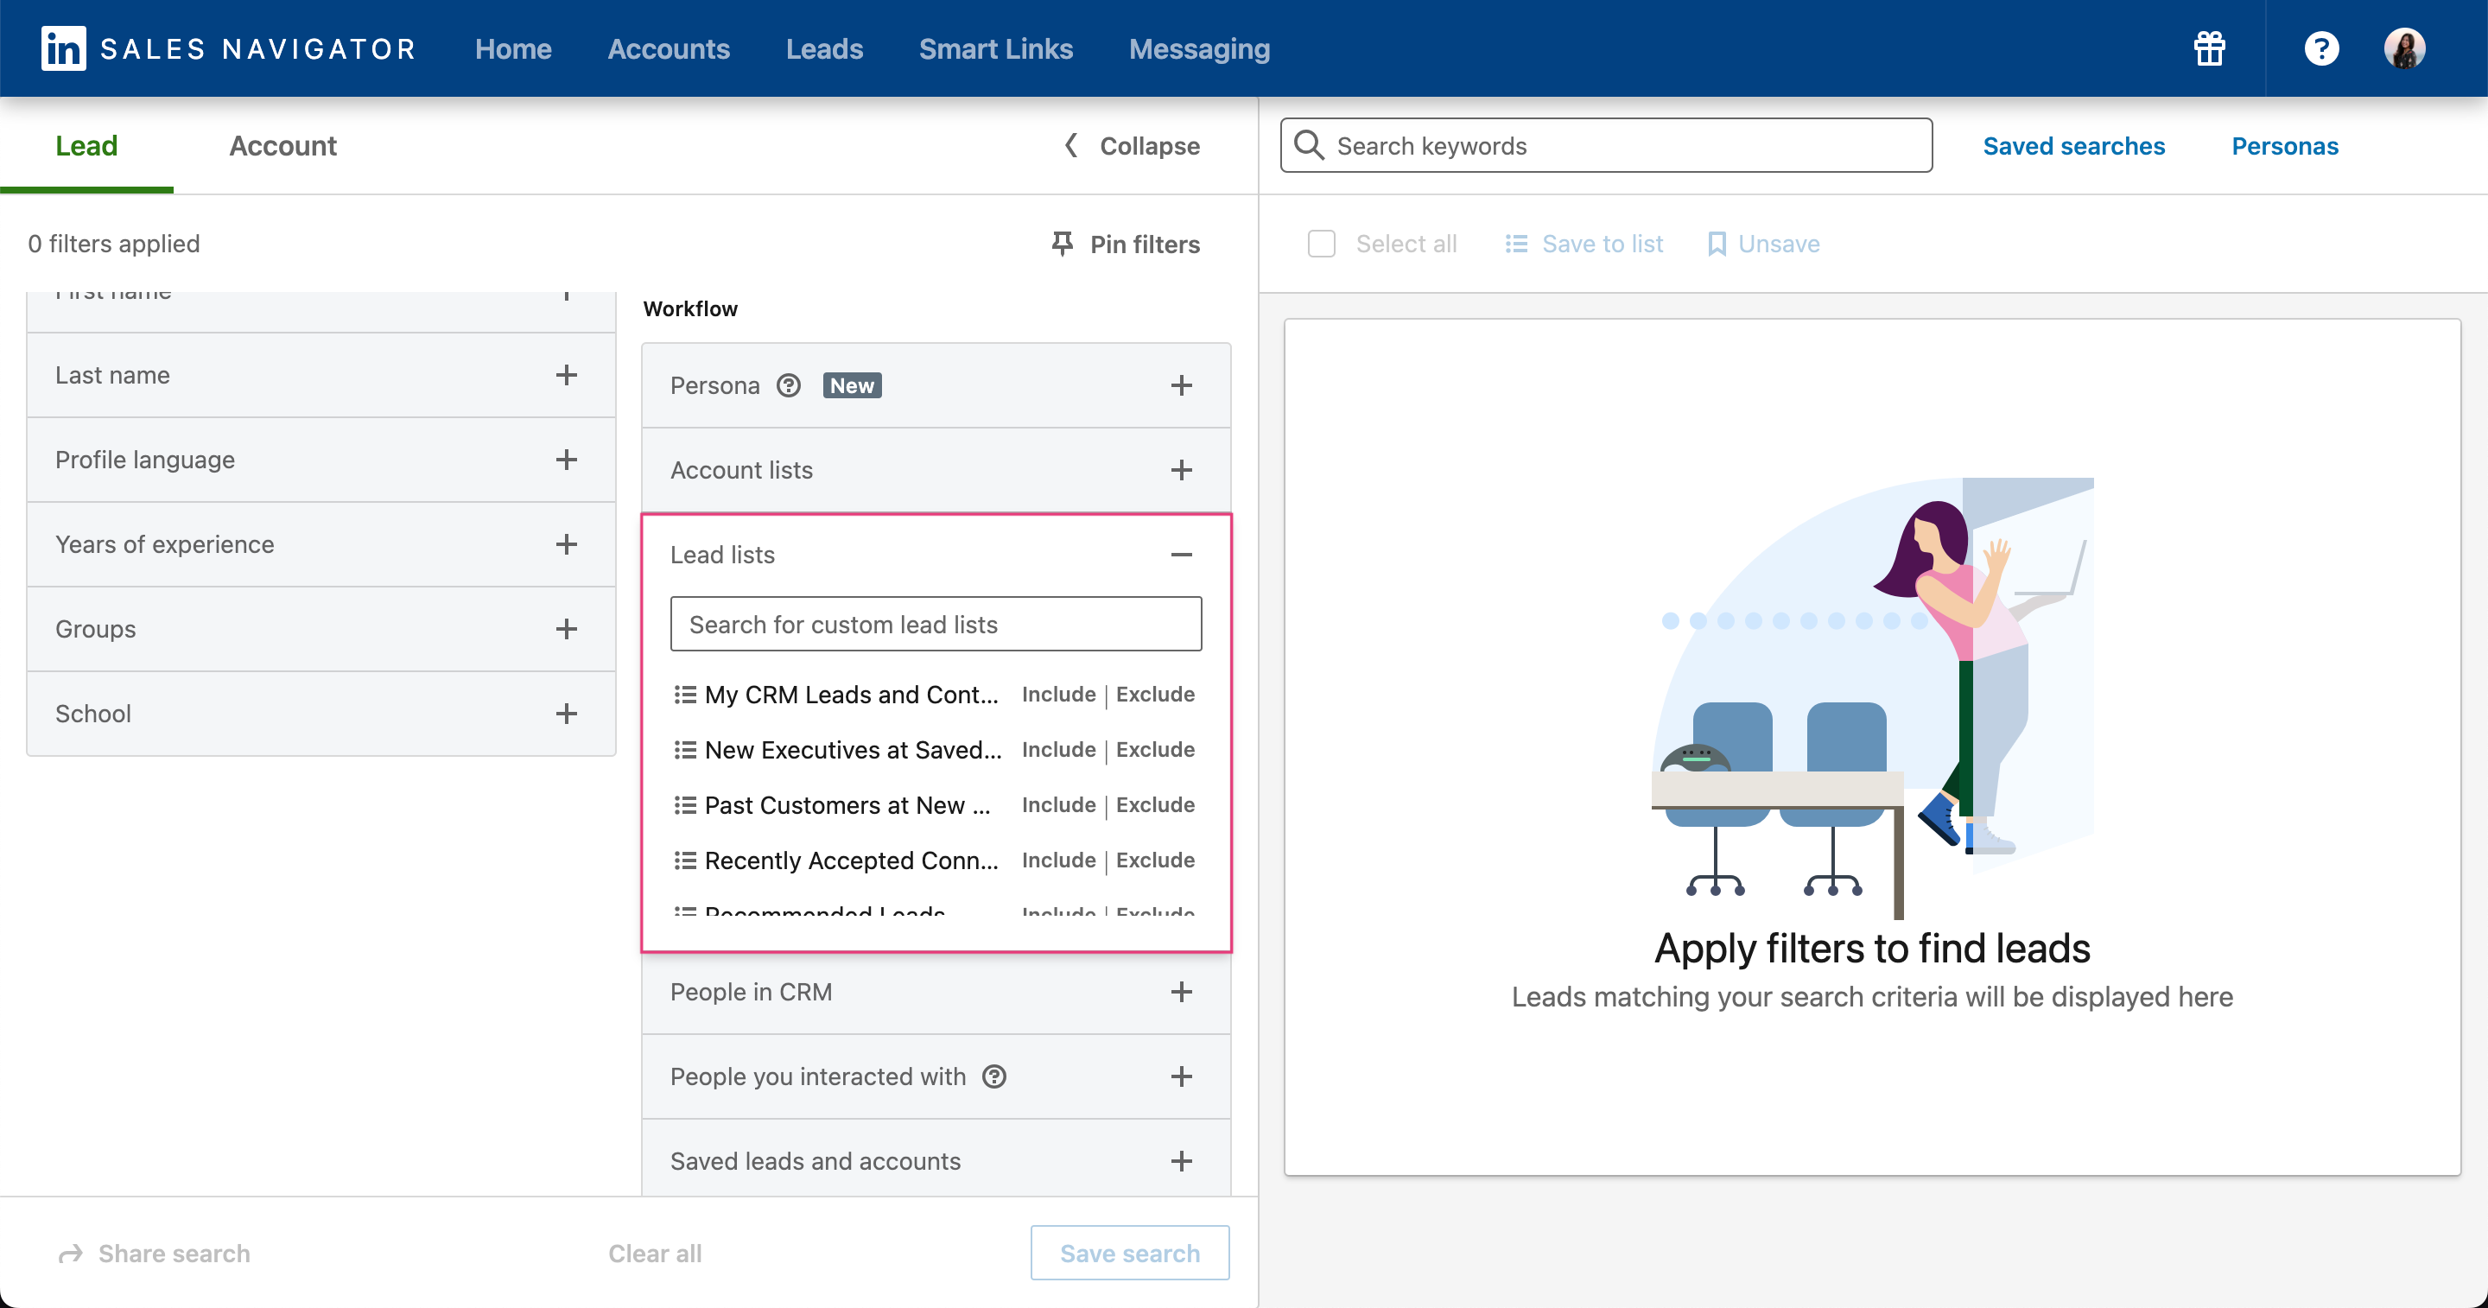The image size is (2488, 1308).
Task: Click the New badge on Persona
Action: pos(852,385)
